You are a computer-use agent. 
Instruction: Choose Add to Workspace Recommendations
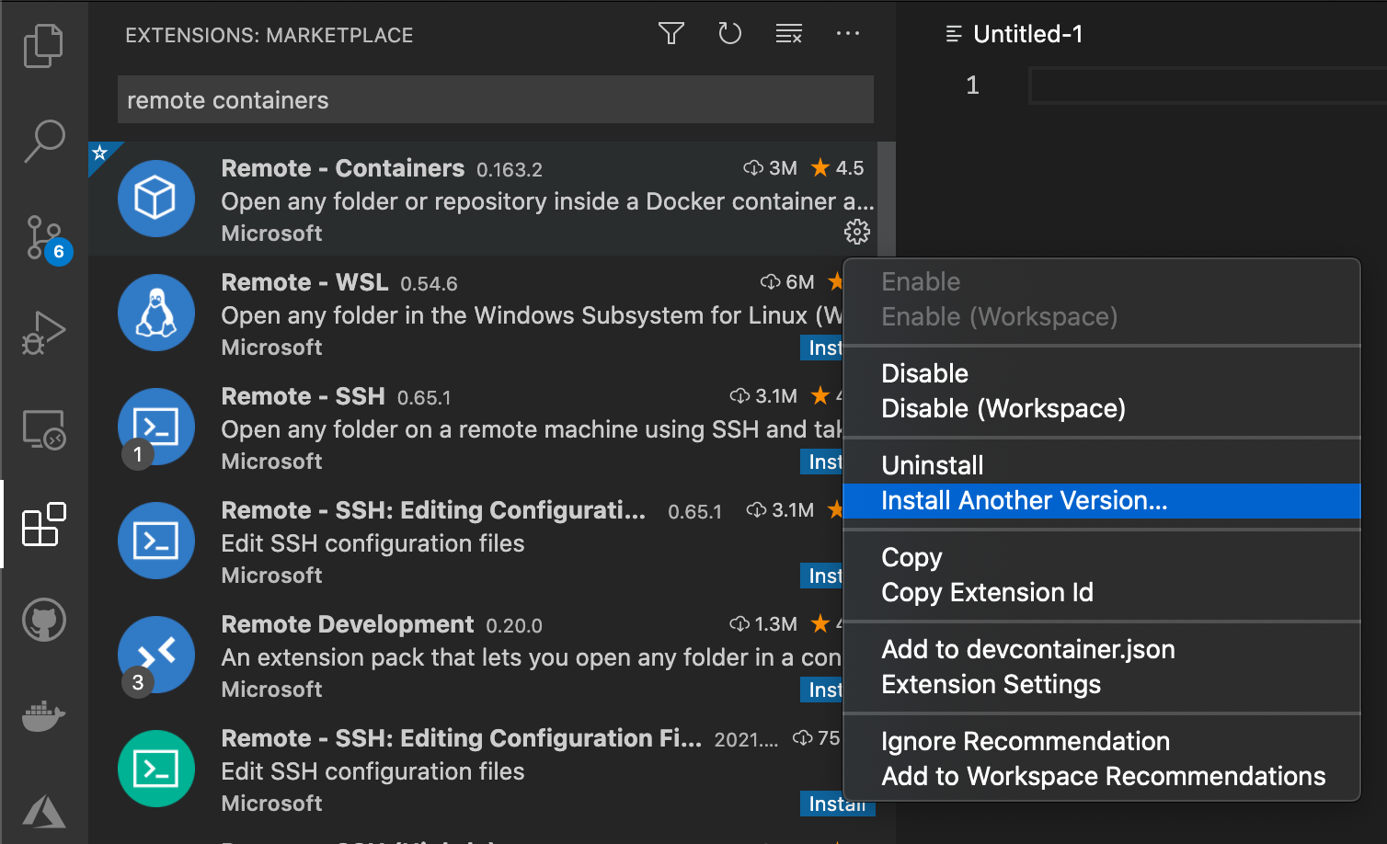[x=1101, y=776]
